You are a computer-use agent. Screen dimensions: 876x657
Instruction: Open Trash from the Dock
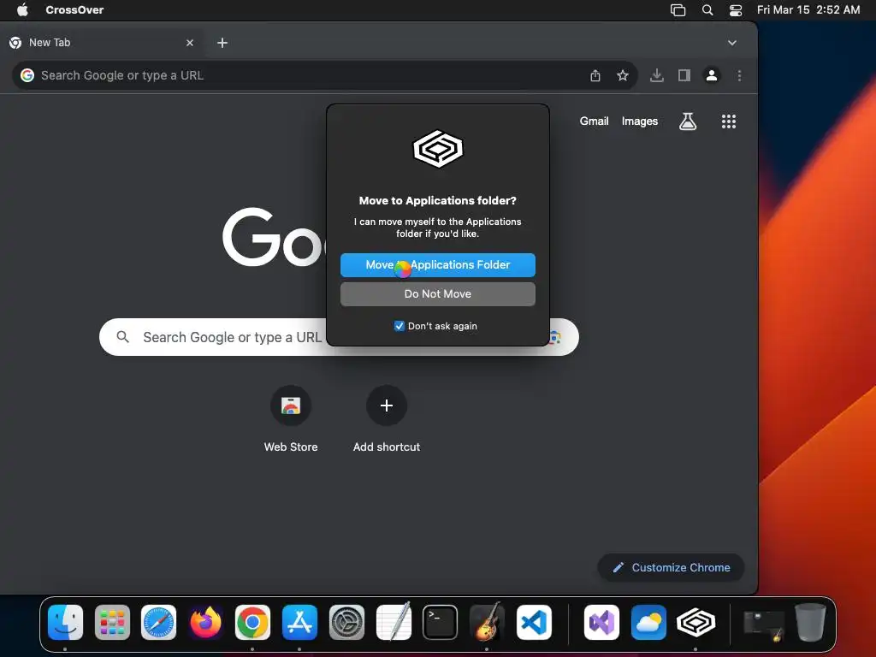[x=810, y=623]
